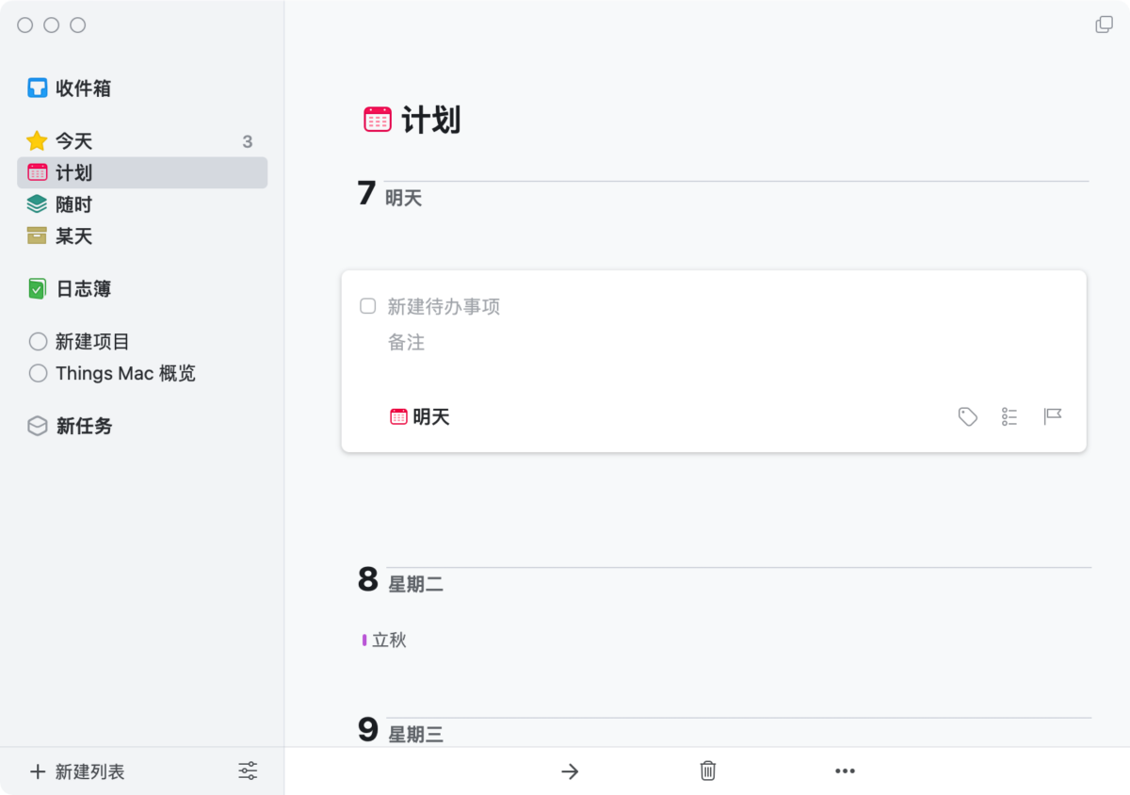Delete the to-do with trash icon
This screenshot has height=795, width=1130.
(708, 771)
